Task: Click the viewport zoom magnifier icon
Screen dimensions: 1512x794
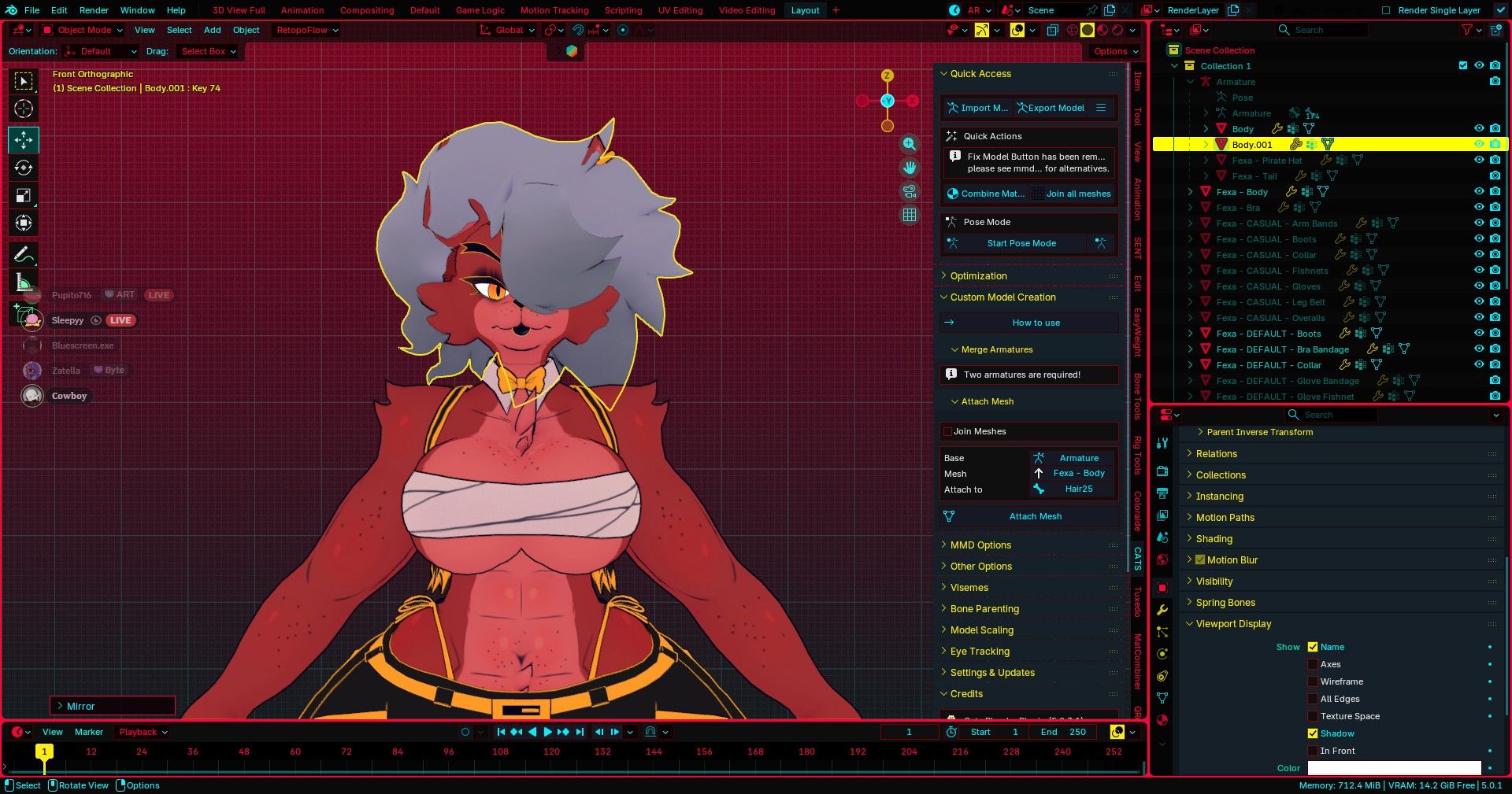Action: (x=910, y=144)
